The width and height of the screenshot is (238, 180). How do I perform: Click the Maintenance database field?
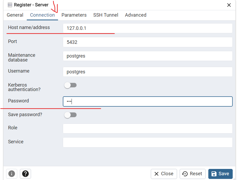click(x=148, y=56)
